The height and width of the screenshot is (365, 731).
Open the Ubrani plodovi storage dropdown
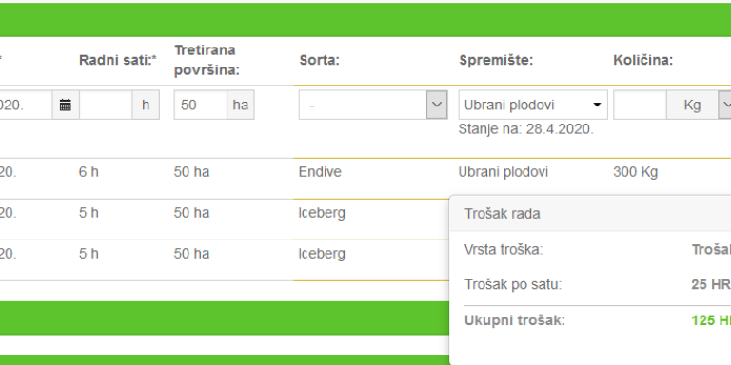[x=533, y=105]
